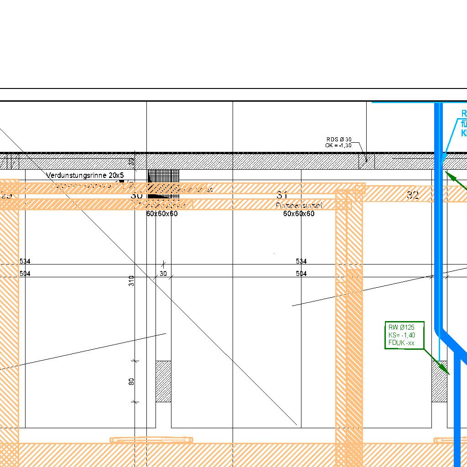Select the 30 horizontal dimension text
The height and width of the screenshot is (467, 467).
pyautogui.click(x=163, y=274)
